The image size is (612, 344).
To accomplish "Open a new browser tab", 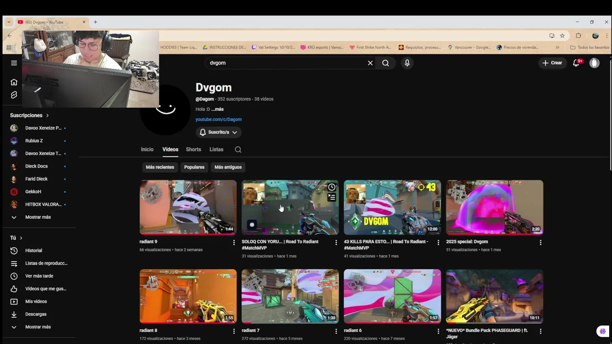I will coord(95,22).
